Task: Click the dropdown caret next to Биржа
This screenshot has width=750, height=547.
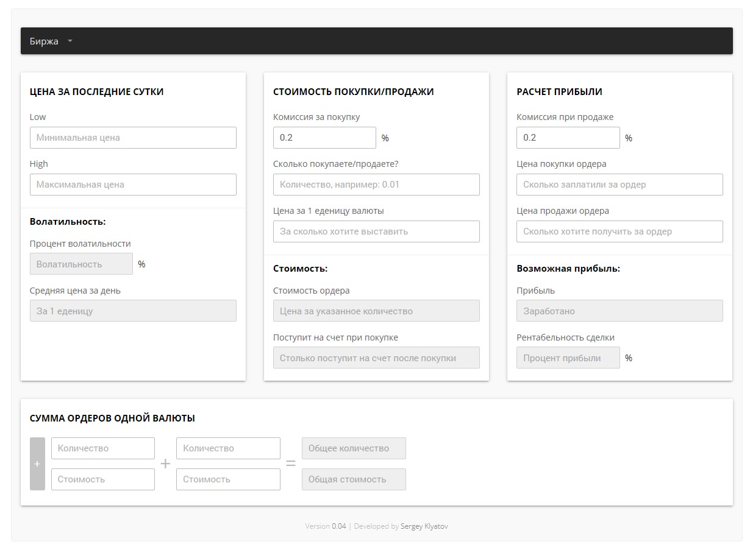Action: tap(70, 41)
